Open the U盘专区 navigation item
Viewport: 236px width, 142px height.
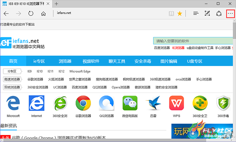click(195, 61)
